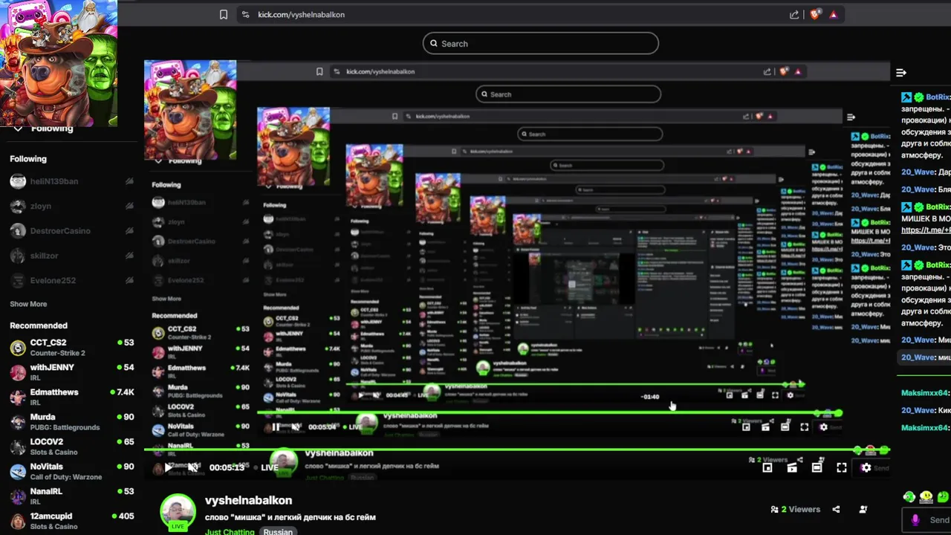Viewport: 951px width, 535px height.
Task: Open vyshelnabalkon's live avatar below the player
Action: pos(178,513)
